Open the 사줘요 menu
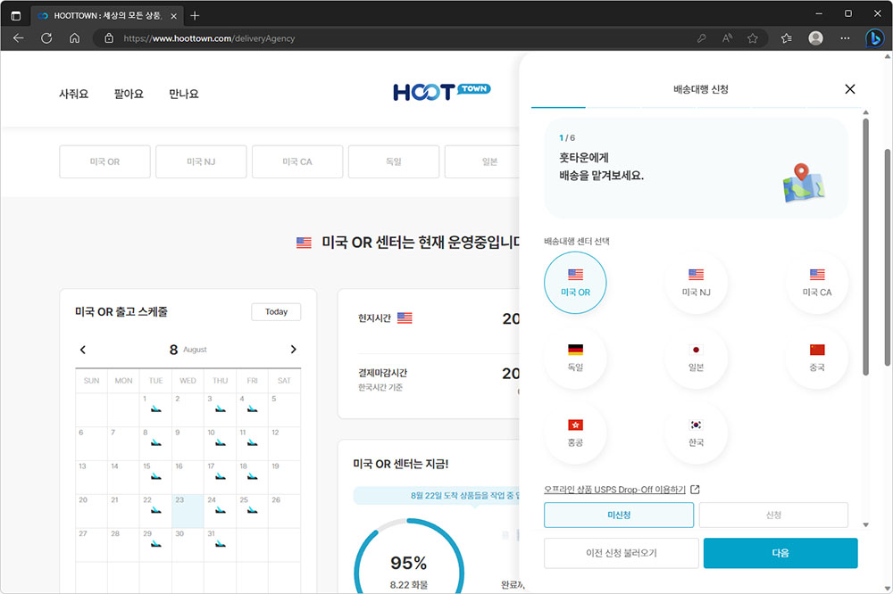The width and height of the screenshot is (893, 594). 73,94
